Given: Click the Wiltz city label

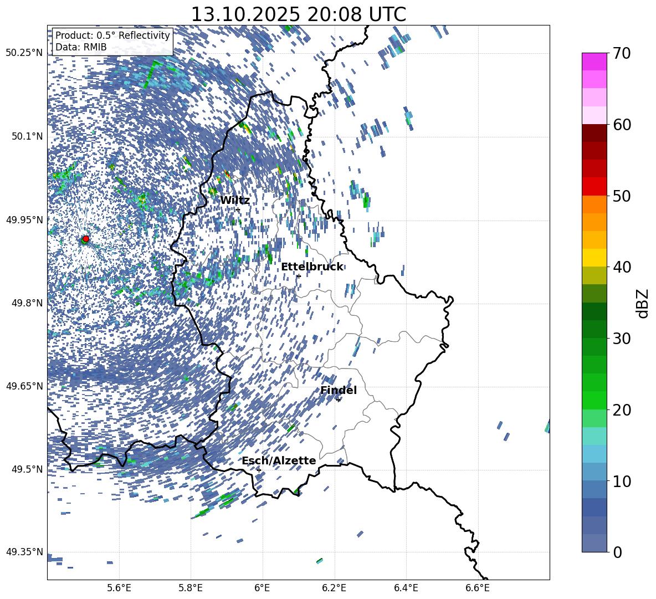Looking at the screenshot, I should click(235, 201).
